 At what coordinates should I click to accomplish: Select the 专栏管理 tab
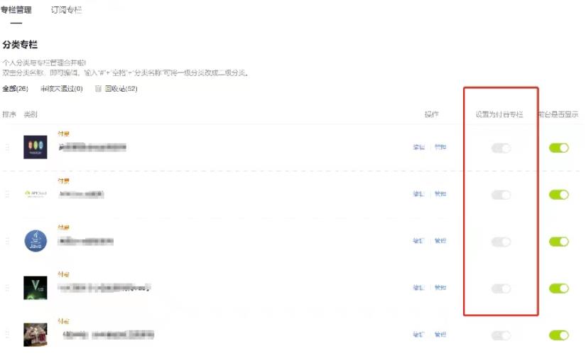pos(16,11)
